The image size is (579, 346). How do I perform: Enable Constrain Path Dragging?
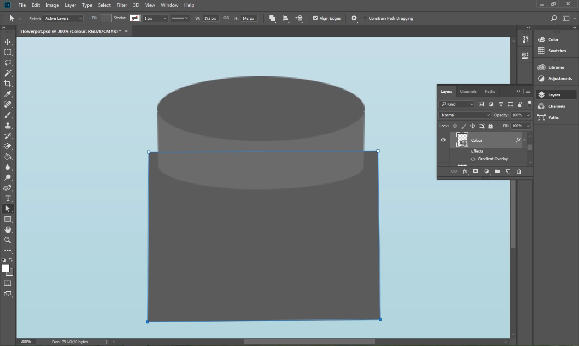point(365,18)
